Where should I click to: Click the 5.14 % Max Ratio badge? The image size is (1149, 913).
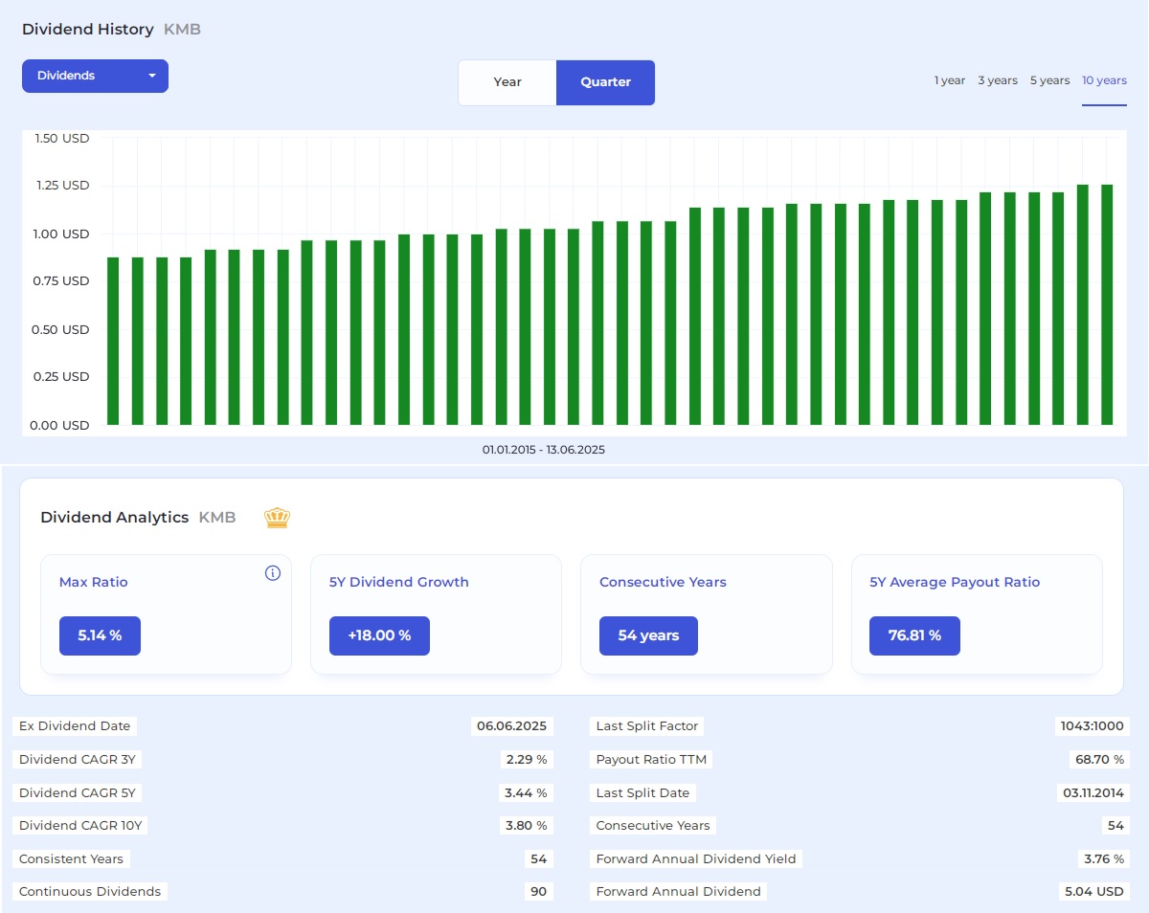point(100,635)
